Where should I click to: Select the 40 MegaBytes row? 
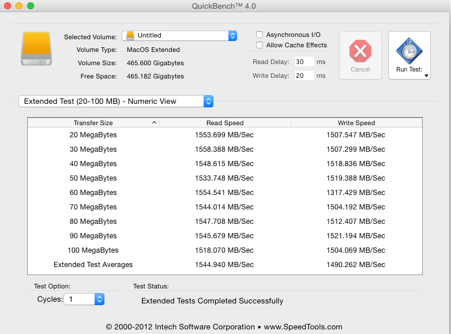[225, 164]
